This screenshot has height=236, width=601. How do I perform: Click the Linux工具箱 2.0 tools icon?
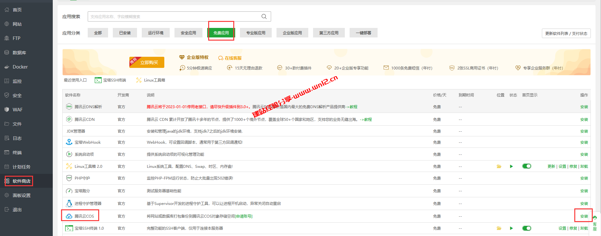coord(69,166)
